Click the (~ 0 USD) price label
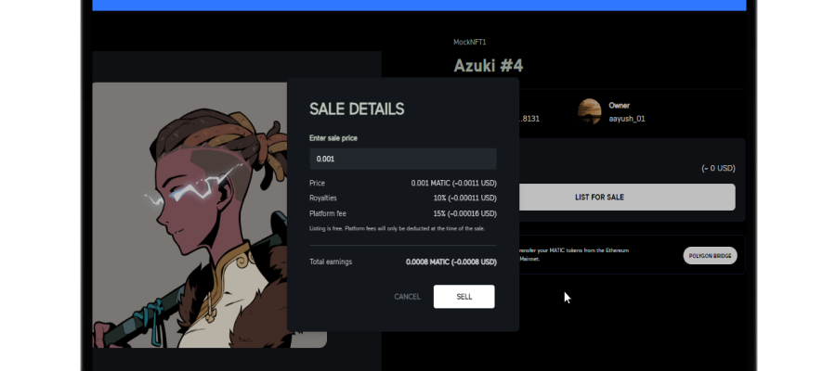 point(718,168)
